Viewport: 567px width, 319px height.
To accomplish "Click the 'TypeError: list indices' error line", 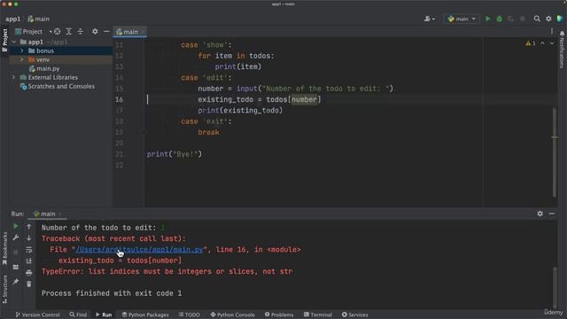I will click(167, 272).
